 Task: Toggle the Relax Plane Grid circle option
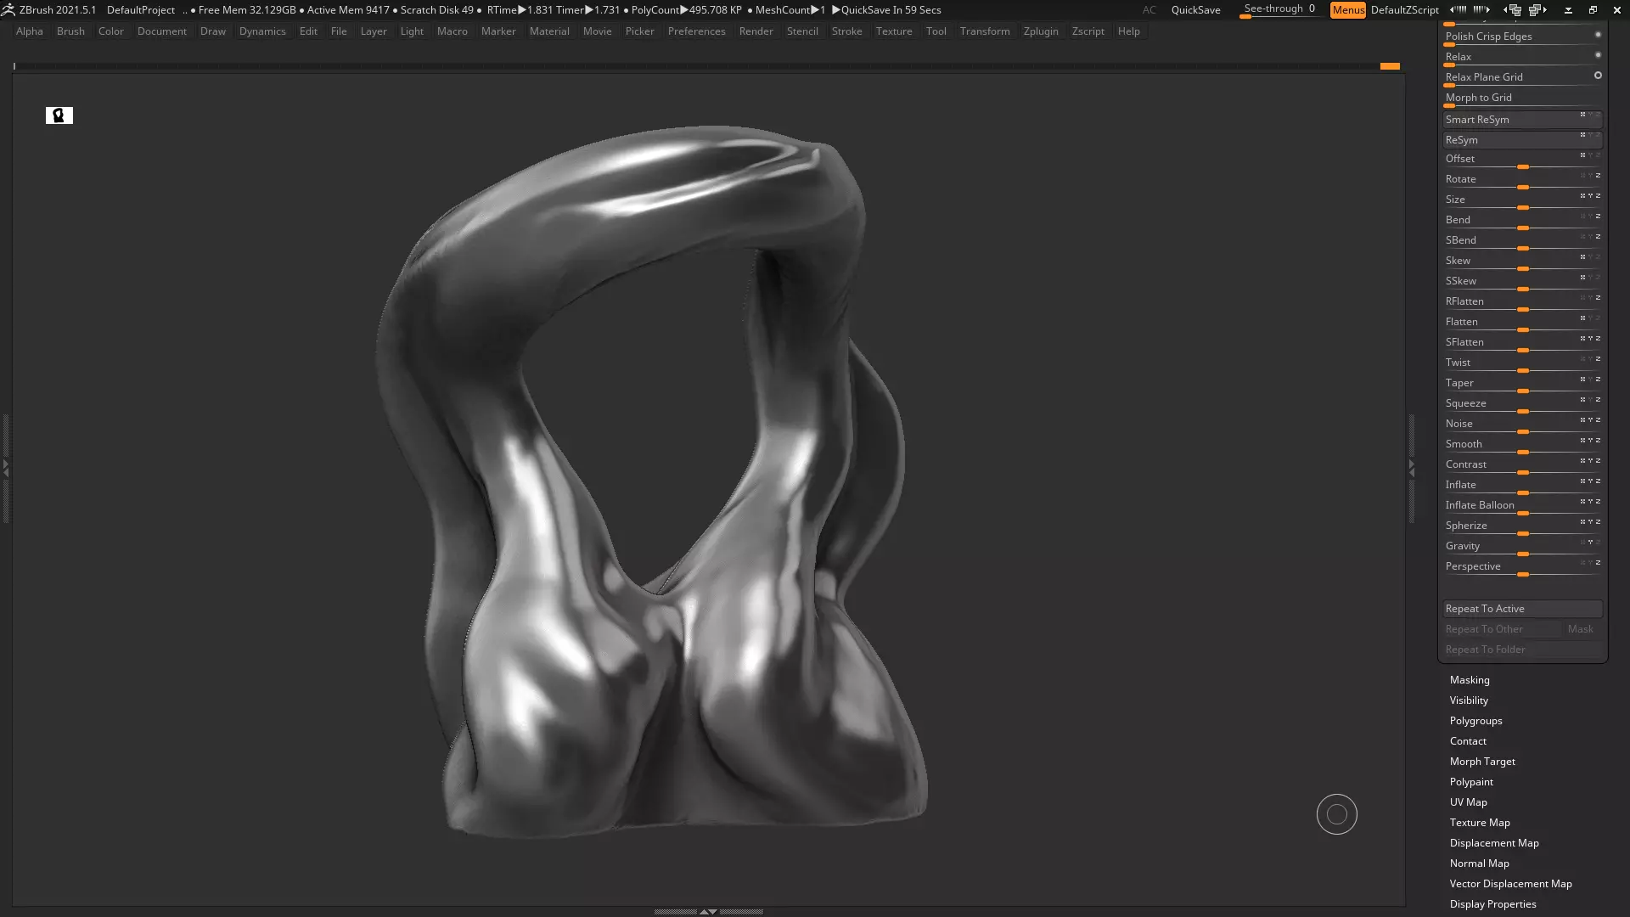tap(1598, 76)
